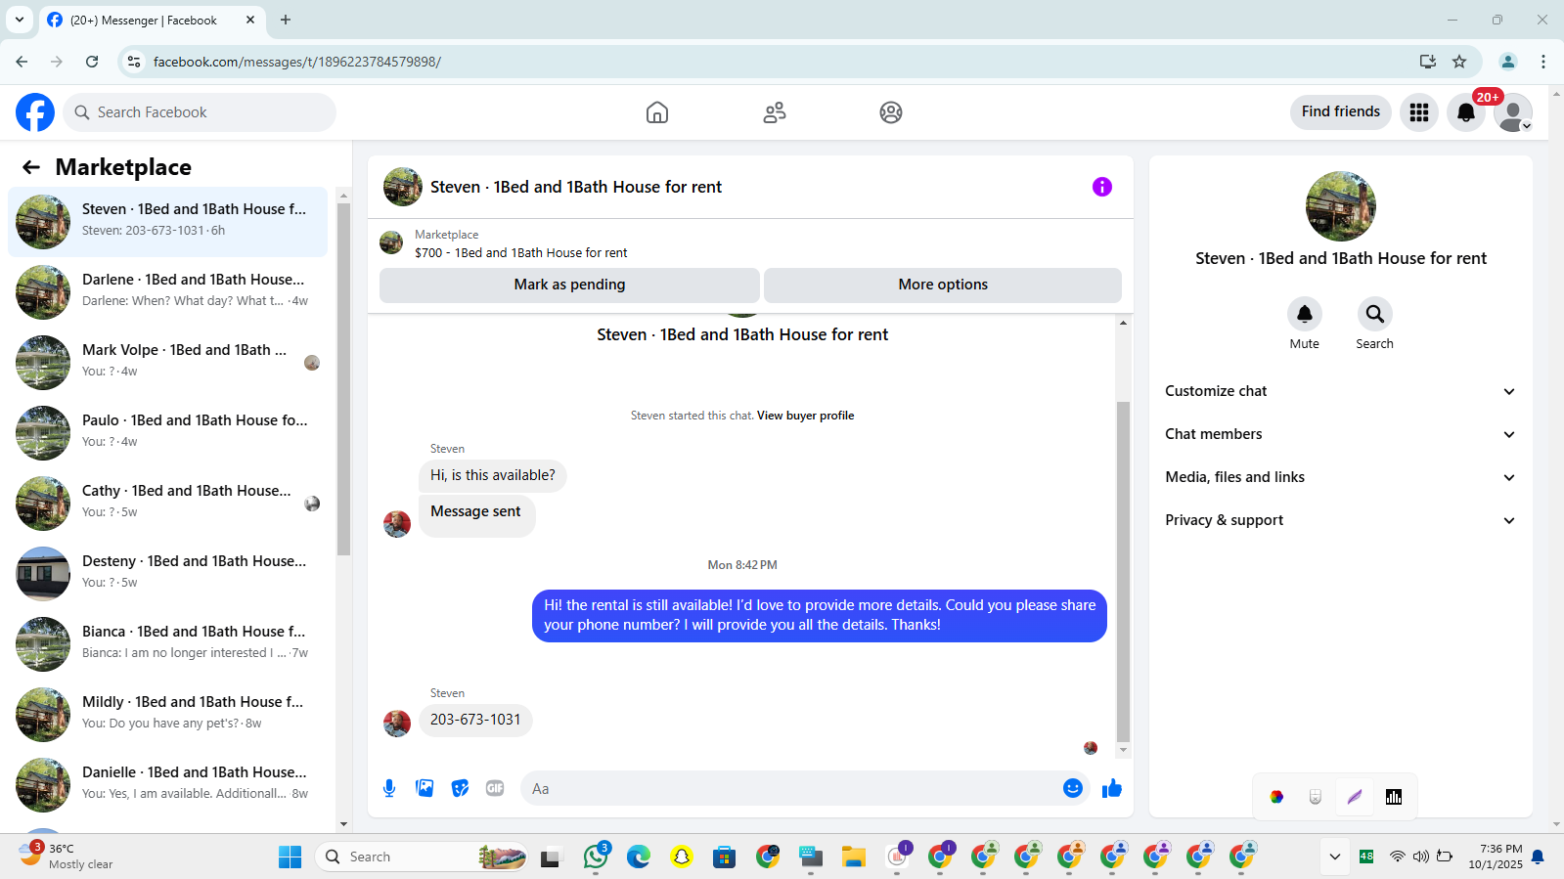Click the 203-673-1031 message bubble
Image resolution: width=1564 pixels, height=879 pixels.
pyautogui.click(x=475, y=720)
